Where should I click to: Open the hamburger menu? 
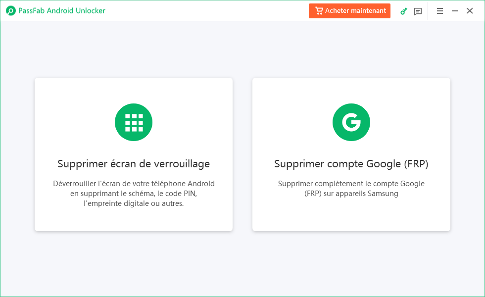coord(440,11)
